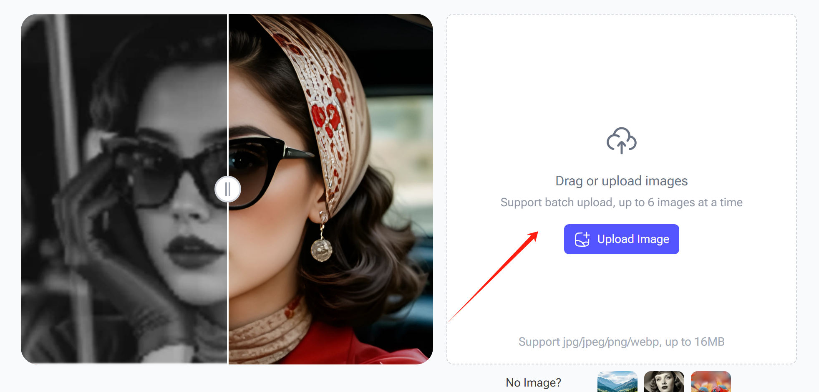Click the batch upload support text
The width and height of the screenshot is (819, 392).
coord(621,202)
